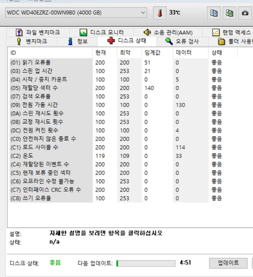Click data value 130 for power-on hours
The image size is (253, 277).
[180, 105]
